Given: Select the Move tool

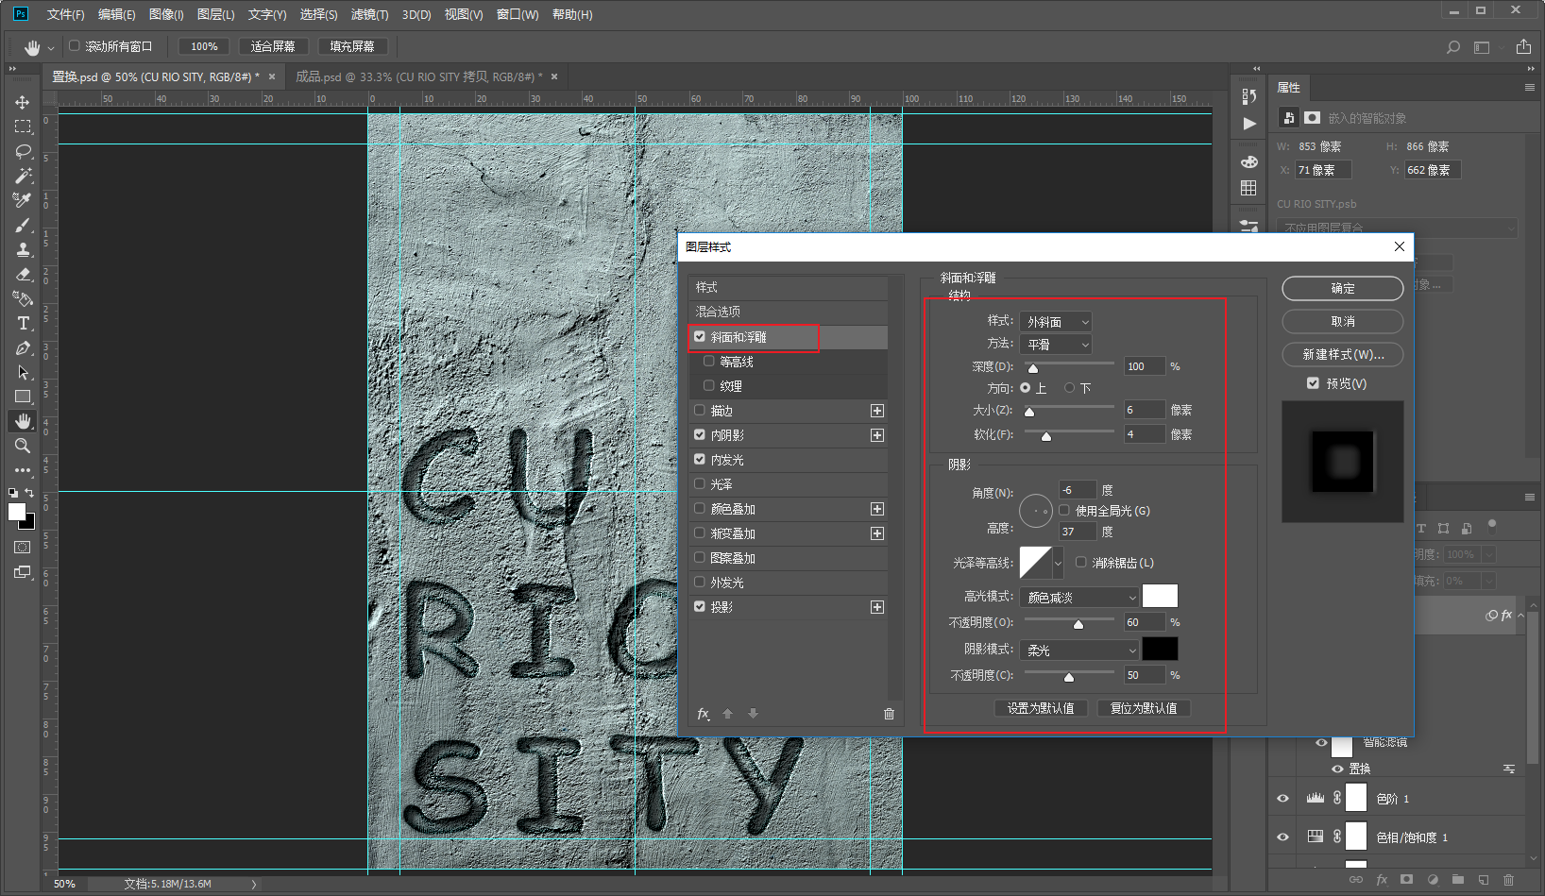Looking at the screenshot, I should [23, 102].
